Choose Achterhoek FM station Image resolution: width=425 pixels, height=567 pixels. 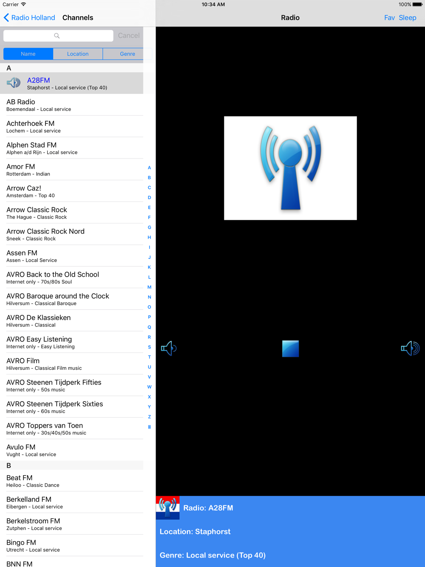71,126
